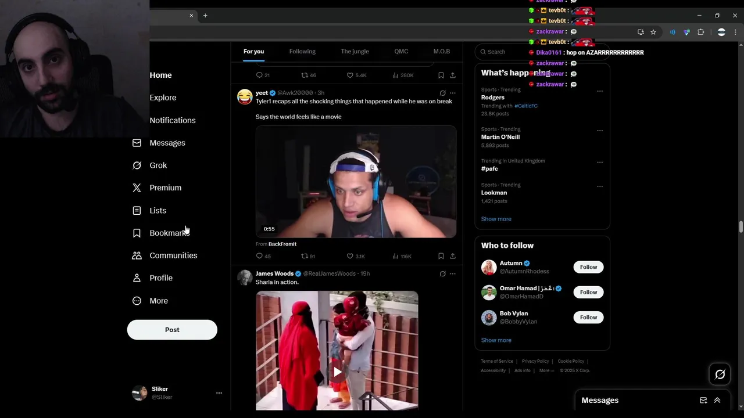Show more Who to follow suggestions
The height and width of the screenshot is (418, 744).
pos(496,340)
